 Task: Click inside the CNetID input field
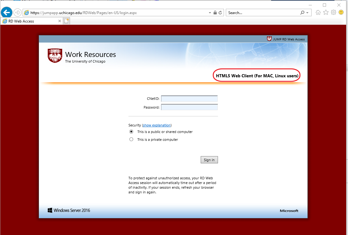pos(189,98)
